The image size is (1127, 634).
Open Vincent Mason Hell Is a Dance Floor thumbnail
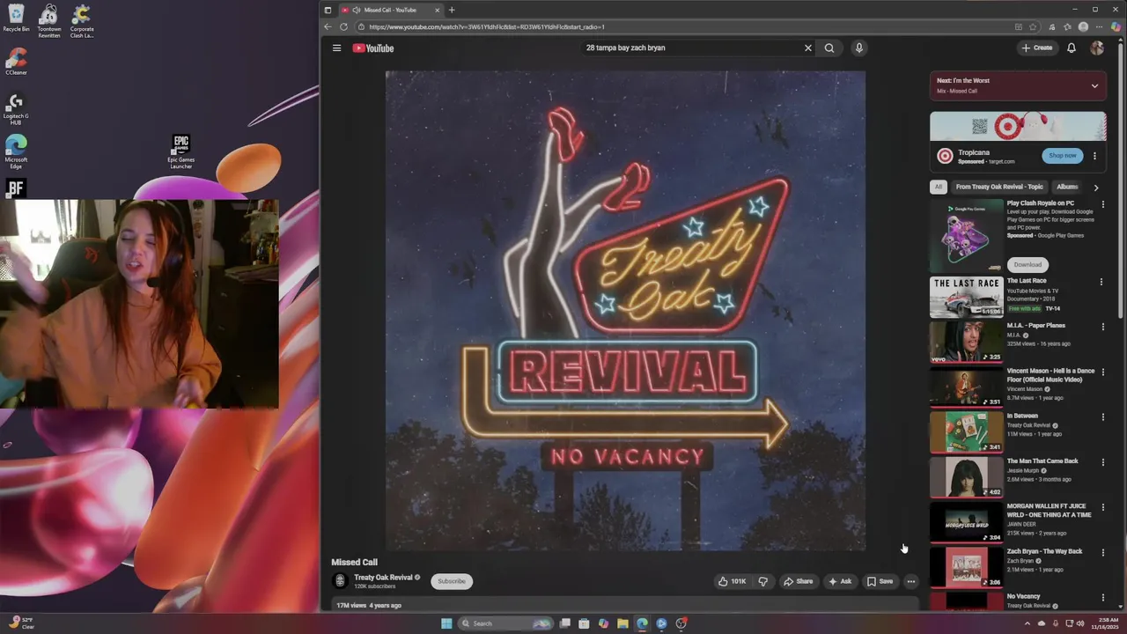pos(967,387)
